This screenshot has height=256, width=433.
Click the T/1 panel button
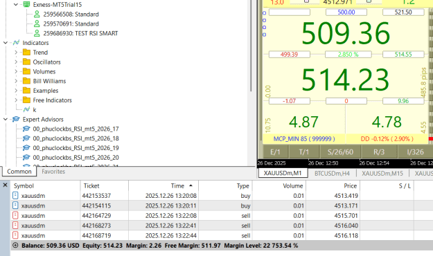pyautogui.click(x=304, y=152)
